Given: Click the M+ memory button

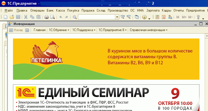Looking at the screenshot, I should tap(184, 17).
